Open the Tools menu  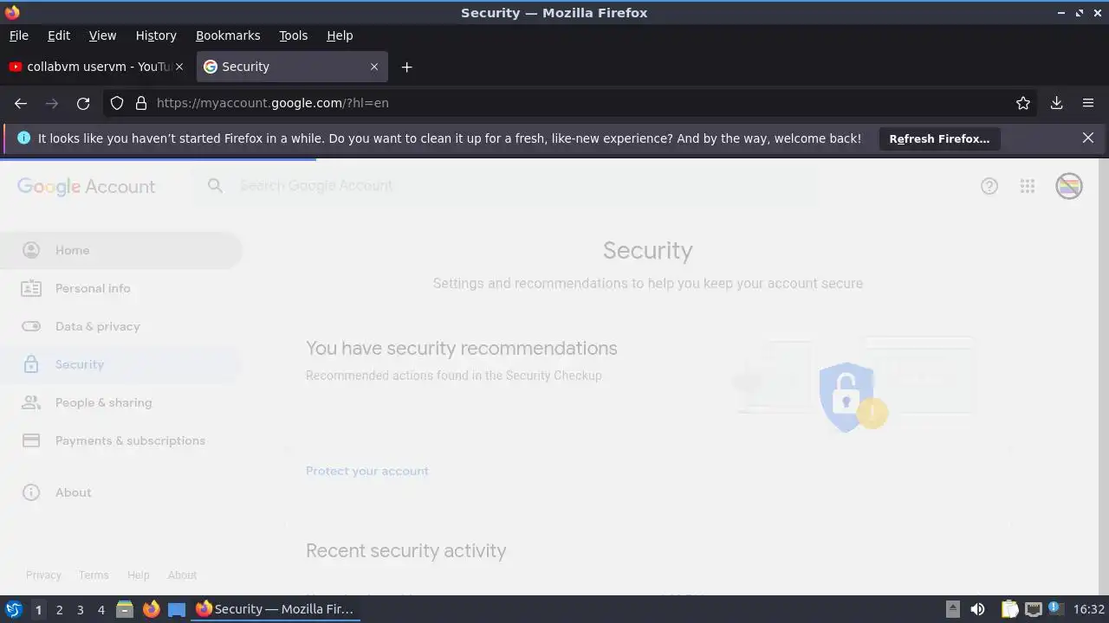tap(293, 35)
